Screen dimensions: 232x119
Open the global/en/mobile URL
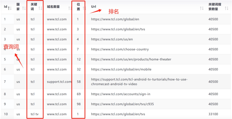coord(121,69)
